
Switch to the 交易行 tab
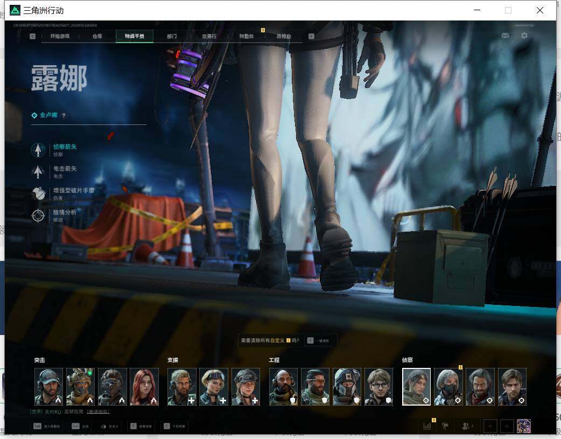tap(209, 36)
